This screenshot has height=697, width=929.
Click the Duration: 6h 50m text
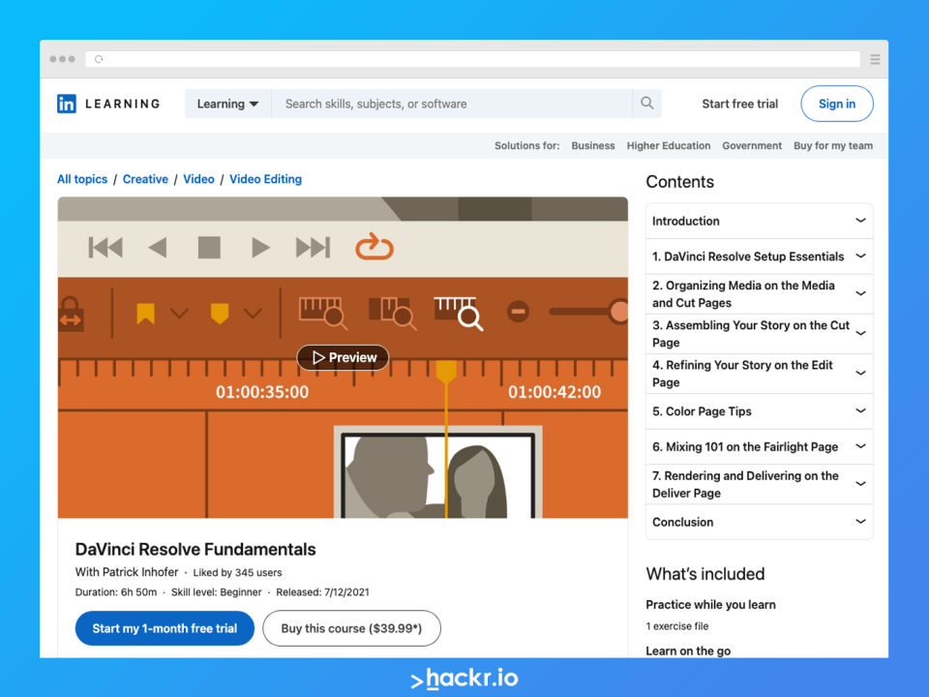(116, 592)
